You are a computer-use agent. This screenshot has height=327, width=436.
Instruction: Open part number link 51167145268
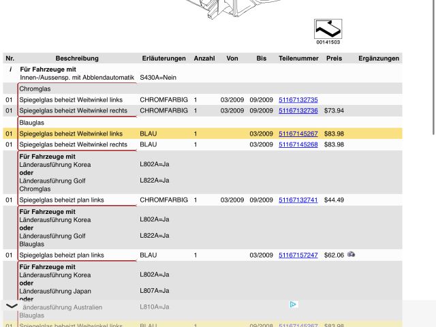pos(298,144)
